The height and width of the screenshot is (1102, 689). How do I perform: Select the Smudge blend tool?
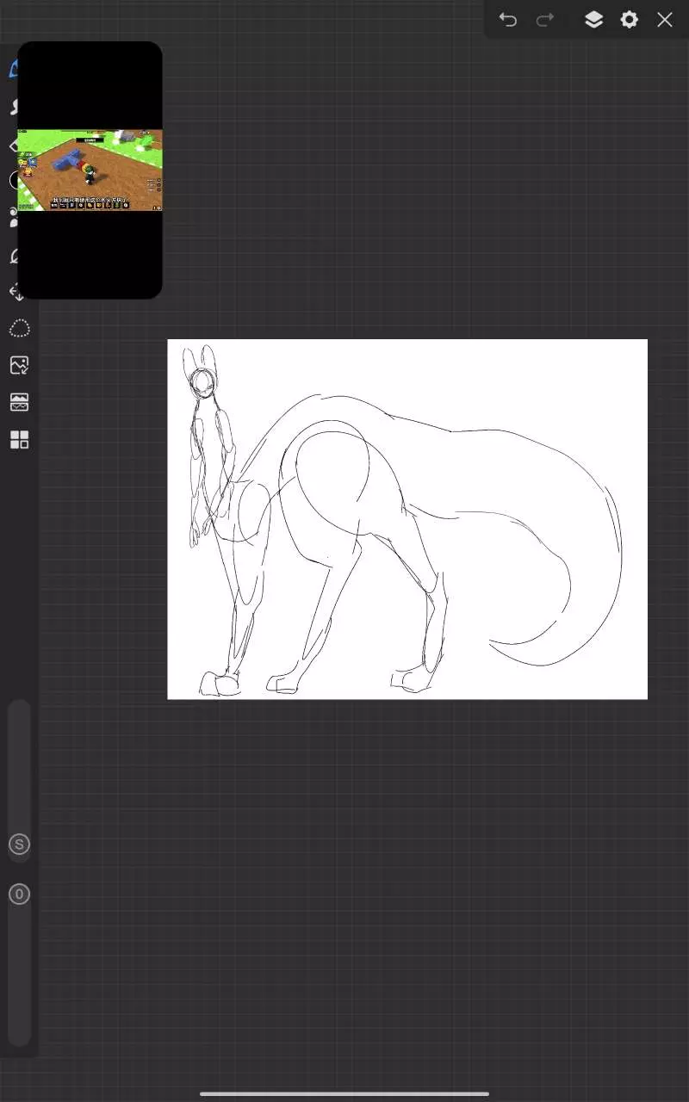pos(14,107)
